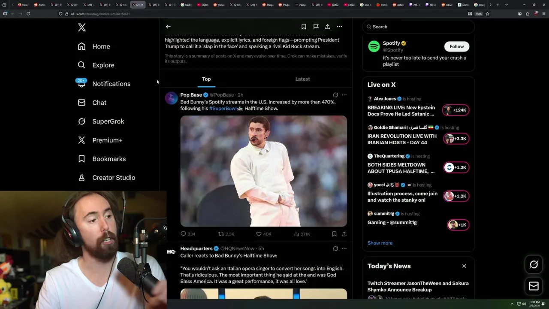Screen dimensions: 549x309
Task: Open a new browser tab with the plus button
Action: (498, 5)
